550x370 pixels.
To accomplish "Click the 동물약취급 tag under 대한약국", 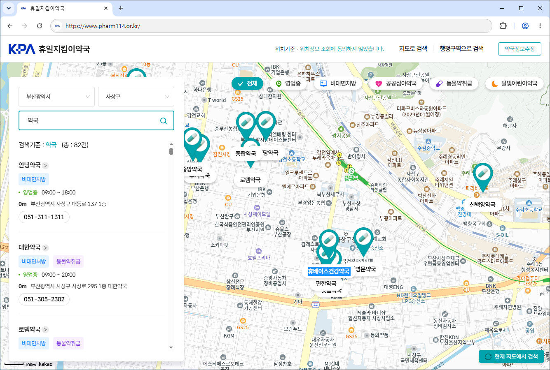I will [x=68, y=261].
